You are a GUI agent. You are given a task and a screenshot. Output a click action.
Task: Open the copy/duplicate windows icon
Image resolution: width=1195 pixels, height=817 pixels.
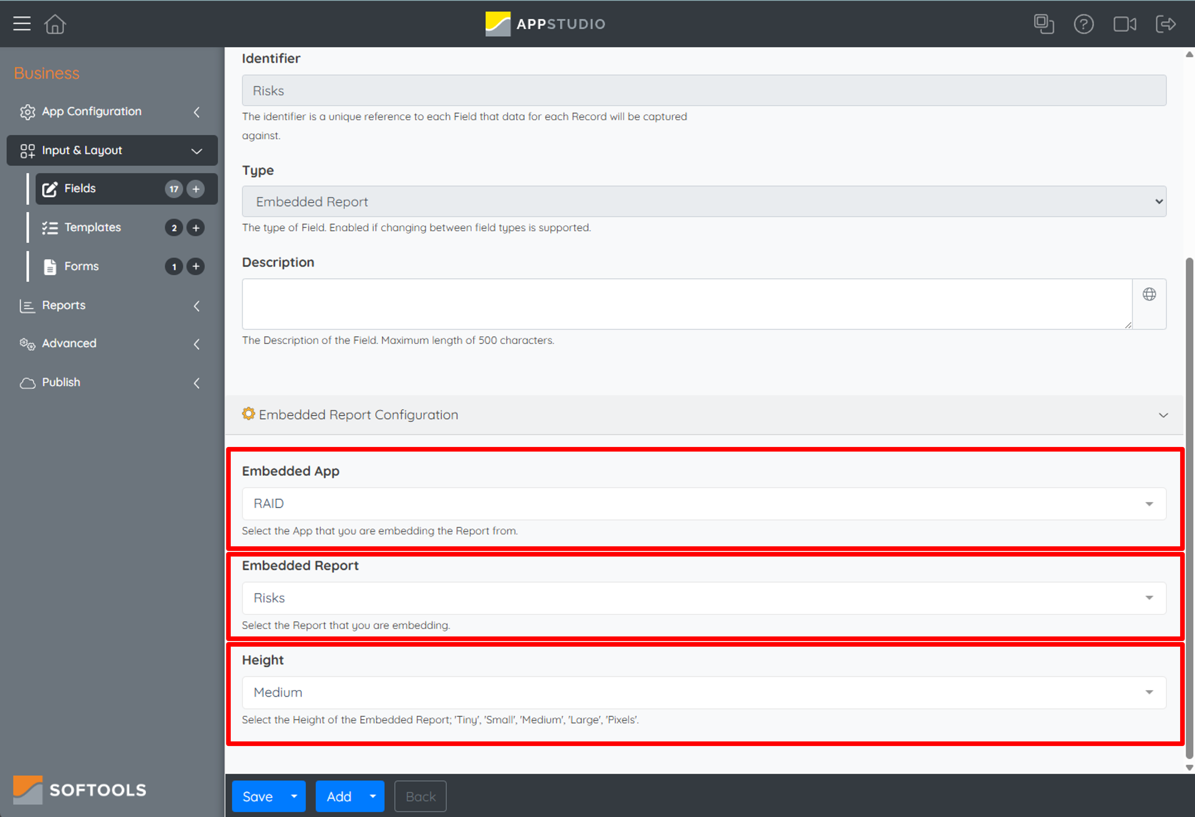tap(1044, 24)
